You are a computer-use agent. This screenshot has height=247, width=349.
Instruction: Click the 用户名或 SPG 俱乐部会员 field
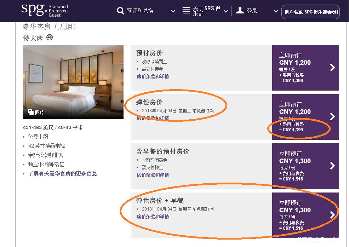click(310, 12)
